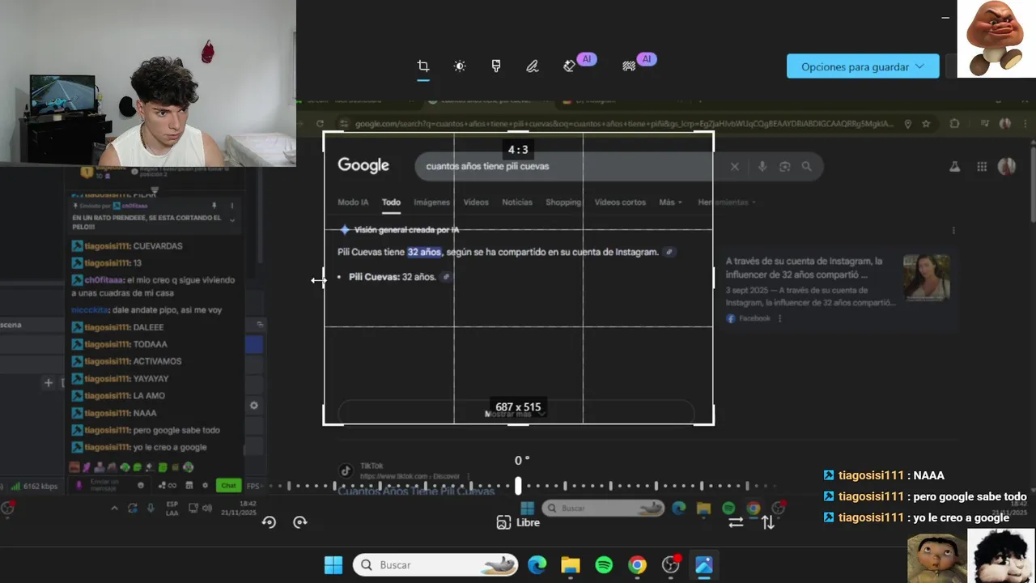Rotate the image counterclockwise
This screenshot has width=1036, height=583.
click(x=270, y=522)
